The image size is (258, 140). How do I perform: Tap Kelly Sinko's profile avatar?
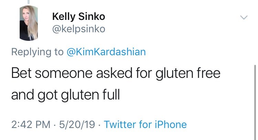pos(28,23)
